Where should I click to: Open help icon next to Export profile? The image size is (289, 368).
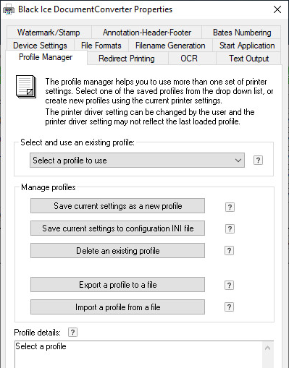229,285
